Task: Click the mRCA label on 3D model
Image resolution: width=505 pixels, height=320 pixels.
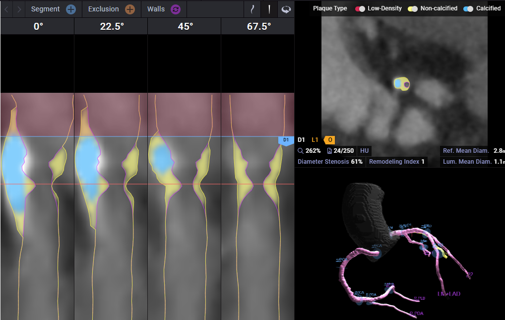Action: click(x=342, y=260)
